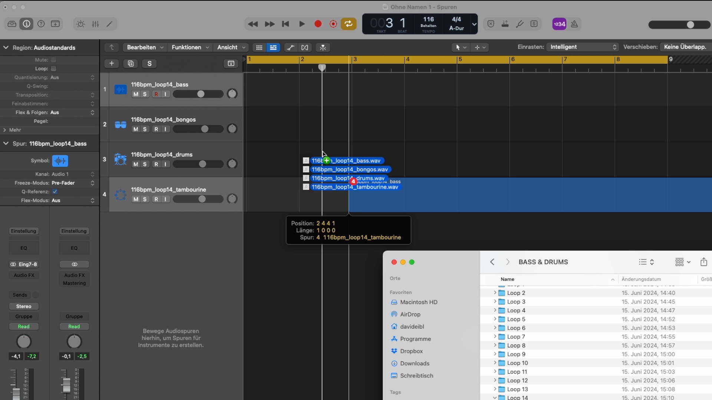Uncheck the Q-Referenz checkbox
Screen dimensions: 712x400
(55, 191)
